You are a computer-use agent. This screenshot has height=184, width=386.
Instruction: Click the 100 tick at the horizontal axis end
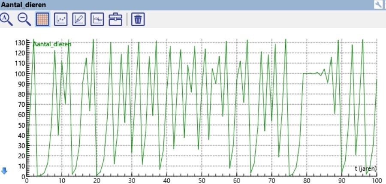pos(376,181)
